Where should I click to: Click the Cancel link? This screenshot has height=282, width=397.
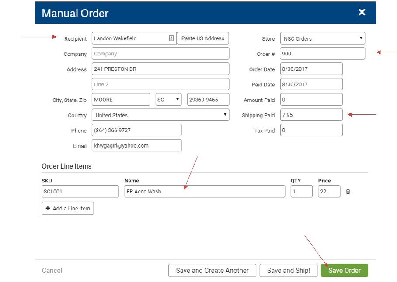52,270
